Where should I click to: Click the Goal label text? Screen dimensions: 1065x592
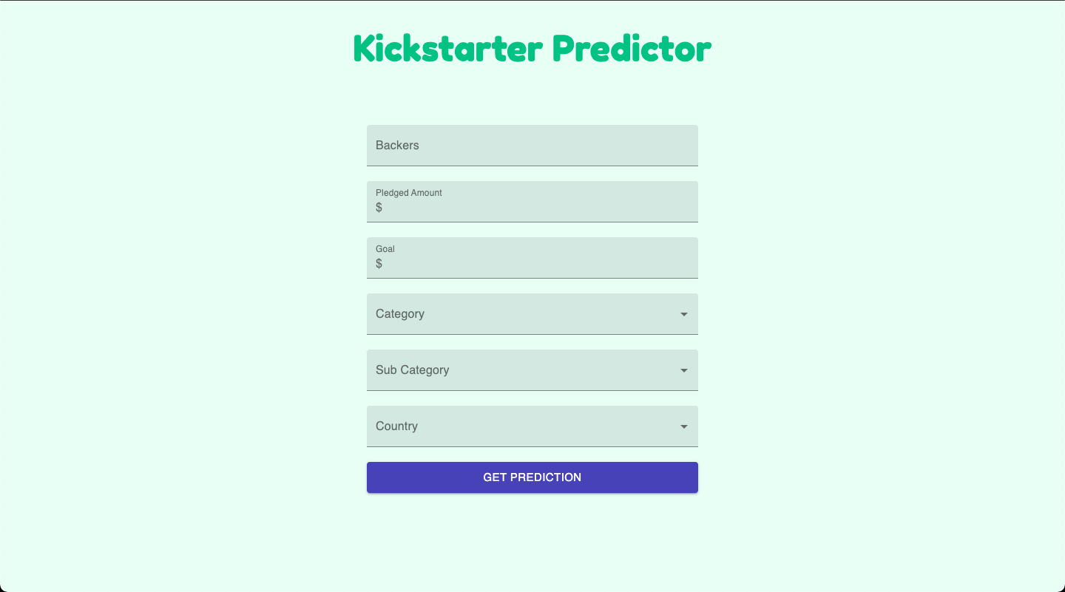click(x=385, y=249)
